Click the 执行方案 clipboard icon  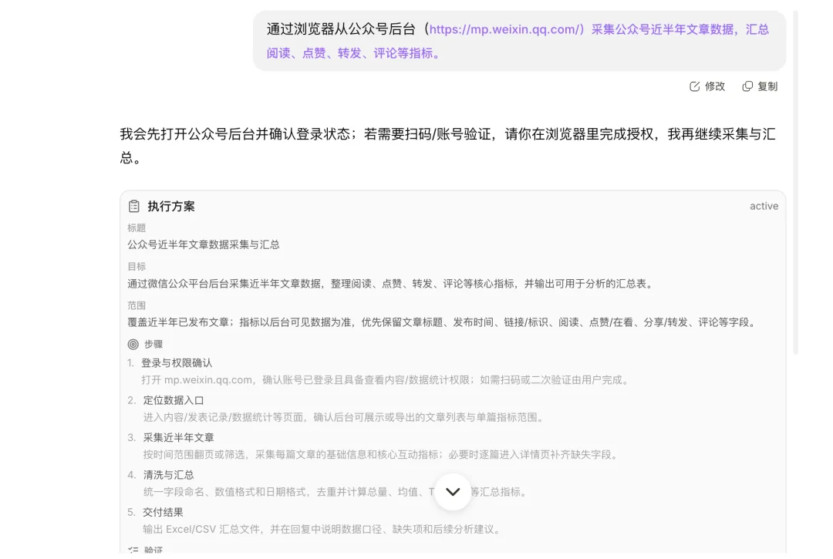(x=134, y=206)
